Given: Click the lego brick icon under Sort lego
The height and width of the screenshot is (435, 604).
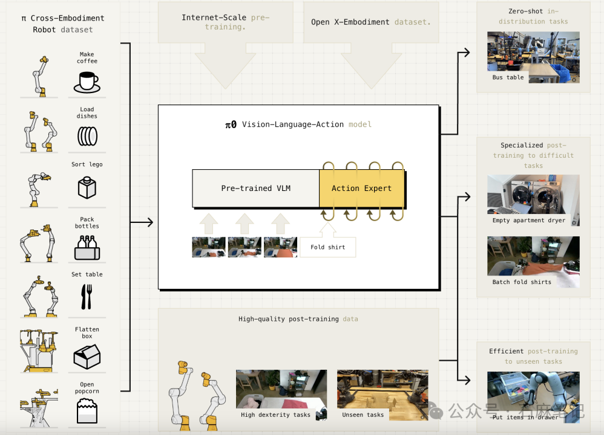Looking at the screenshot, I should [87, 188].
